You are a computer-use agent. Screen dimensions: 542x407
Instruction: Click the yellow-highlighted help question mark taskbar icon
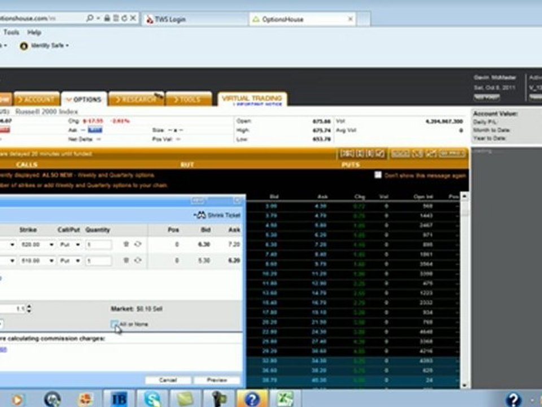[x=252, y=399]
